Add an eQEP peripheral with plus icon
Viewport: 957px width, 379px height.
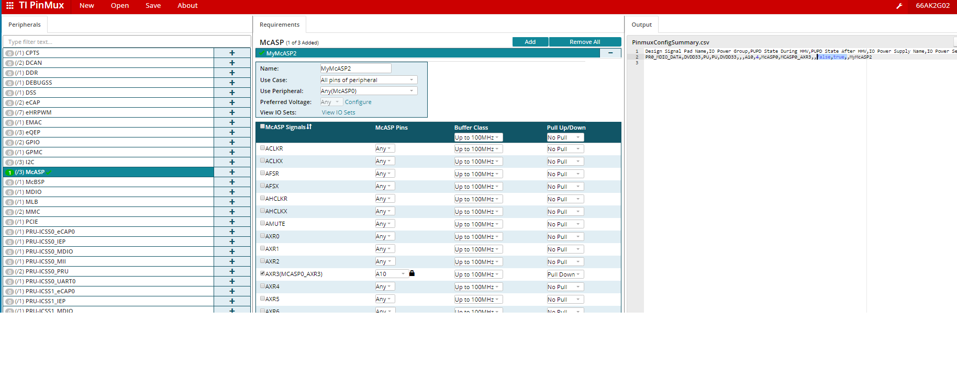232,132
